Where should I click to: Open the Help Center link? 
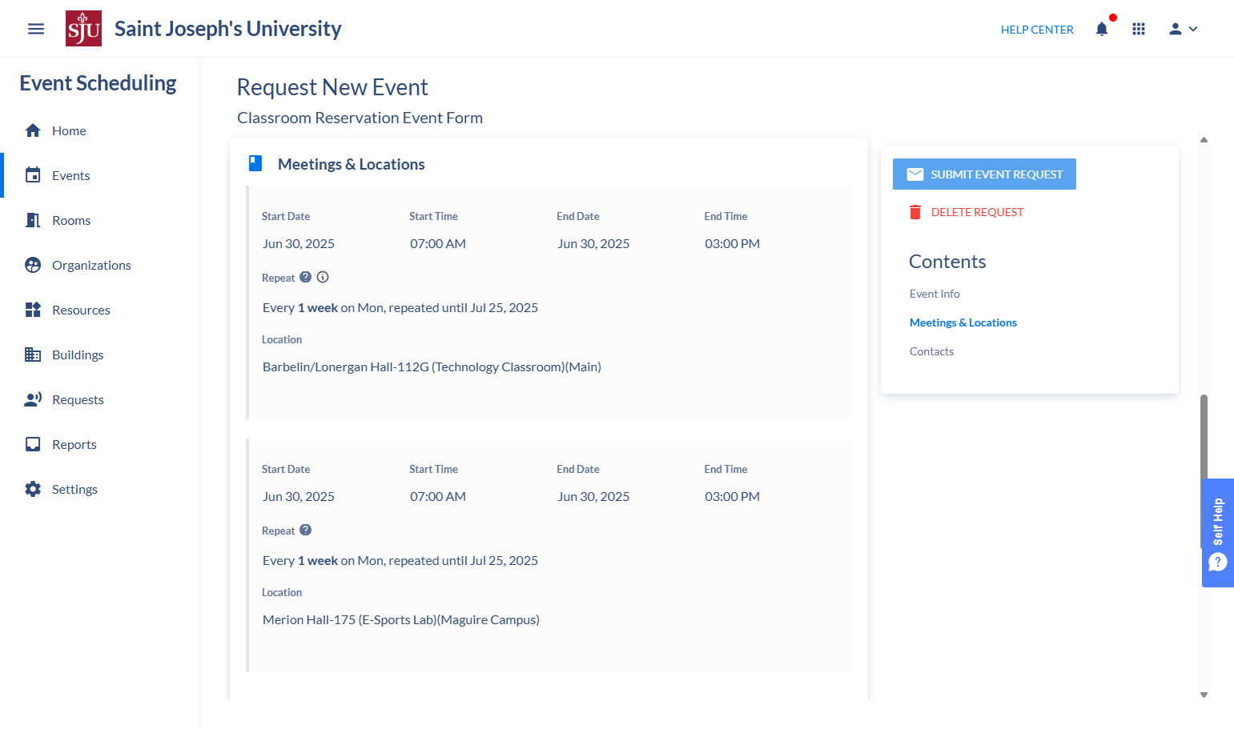(1037, 30)
